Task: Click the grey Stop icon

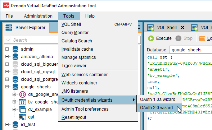Action: pos(178,38)
